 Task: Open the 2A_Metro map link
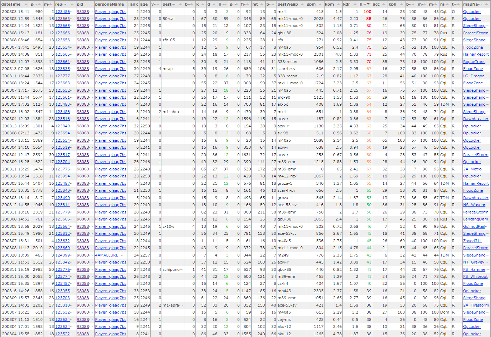point(472,169)
